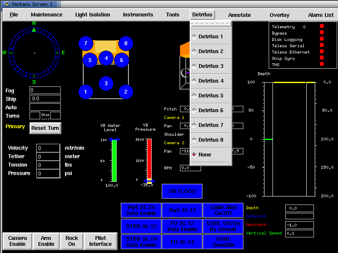338x253 pixels.
Task: Click the Arm Enable button
Action: point(46,241)
